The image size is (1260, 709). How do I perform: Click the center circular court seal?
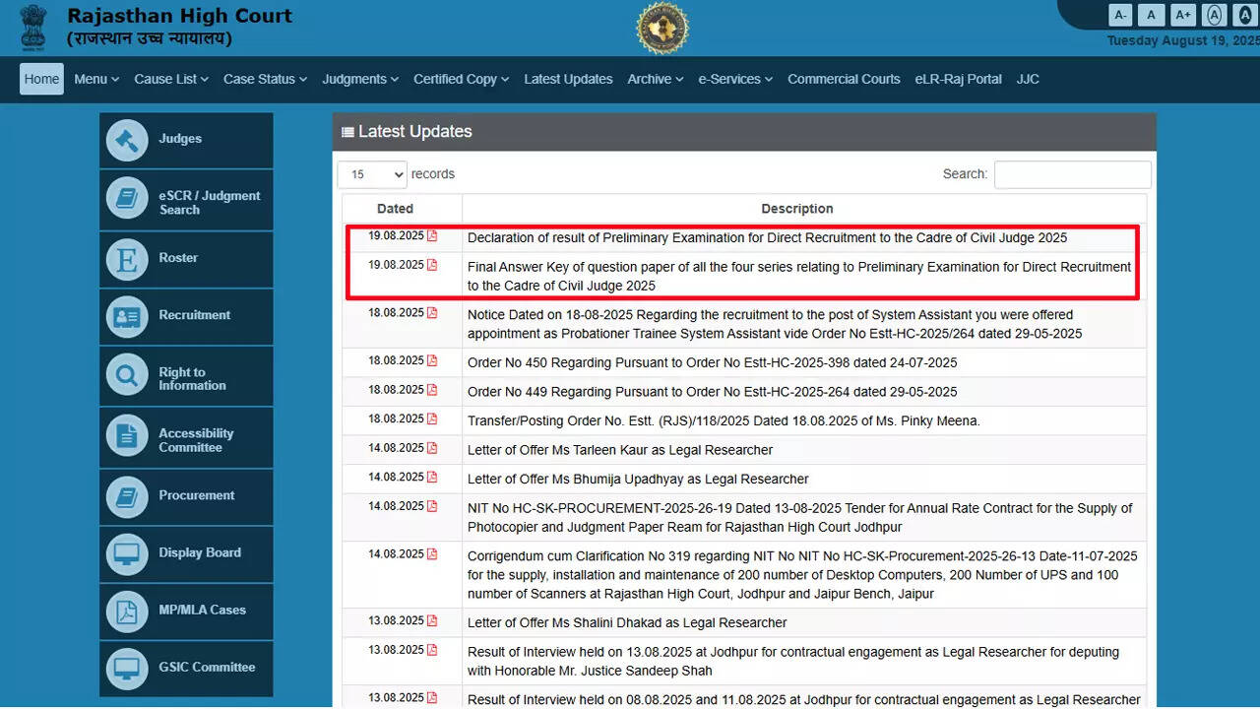click(662, 28)
